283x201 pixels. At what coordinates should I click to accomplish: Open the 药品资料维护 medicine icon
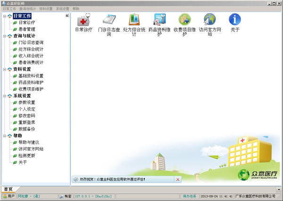[159, 19]
